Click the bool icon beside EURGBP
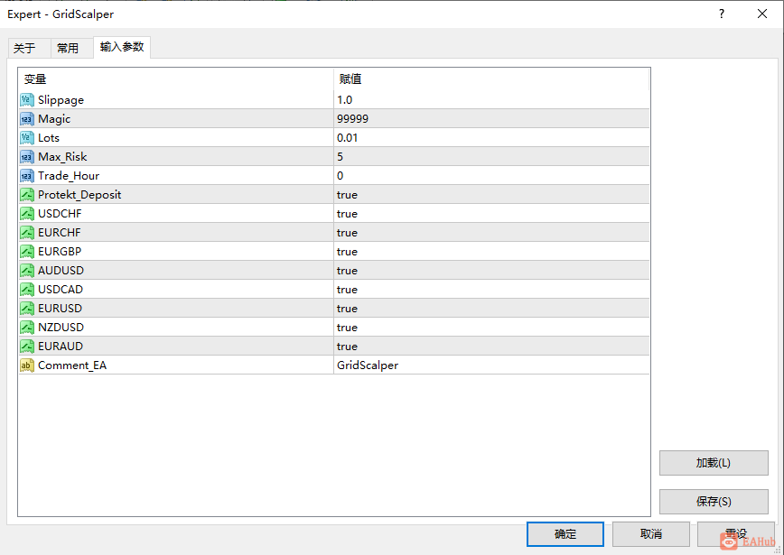 tap(27, 252)
